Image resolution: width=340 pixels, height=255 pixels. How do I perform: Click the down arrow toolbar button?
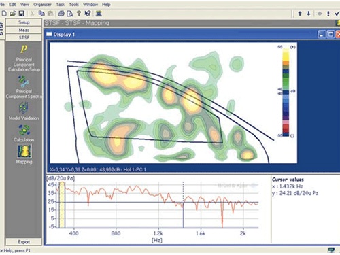coord(309,14)
